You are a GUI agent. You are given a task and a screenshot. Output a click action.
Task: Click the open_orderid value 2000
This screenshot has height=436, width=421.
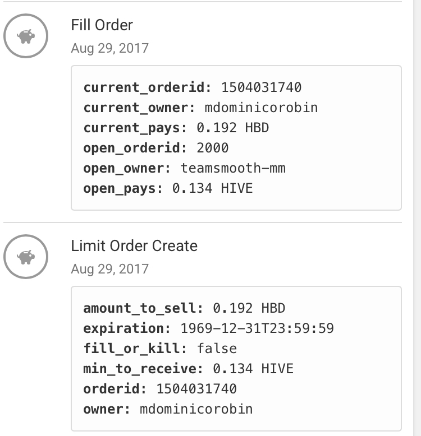click(213, 148)
